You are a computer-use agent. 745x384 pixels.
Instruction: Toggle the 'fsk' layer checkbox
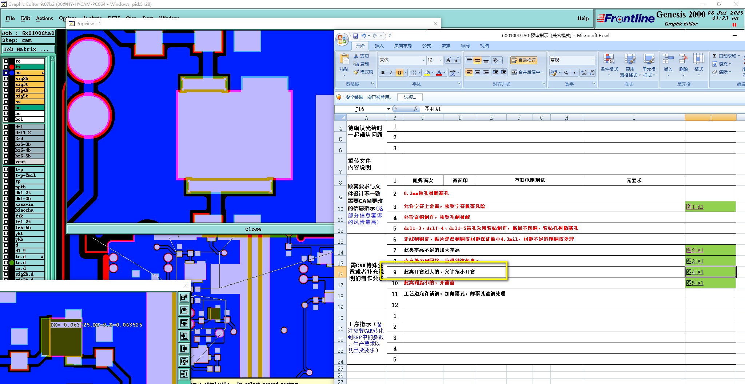coord(6,216)
